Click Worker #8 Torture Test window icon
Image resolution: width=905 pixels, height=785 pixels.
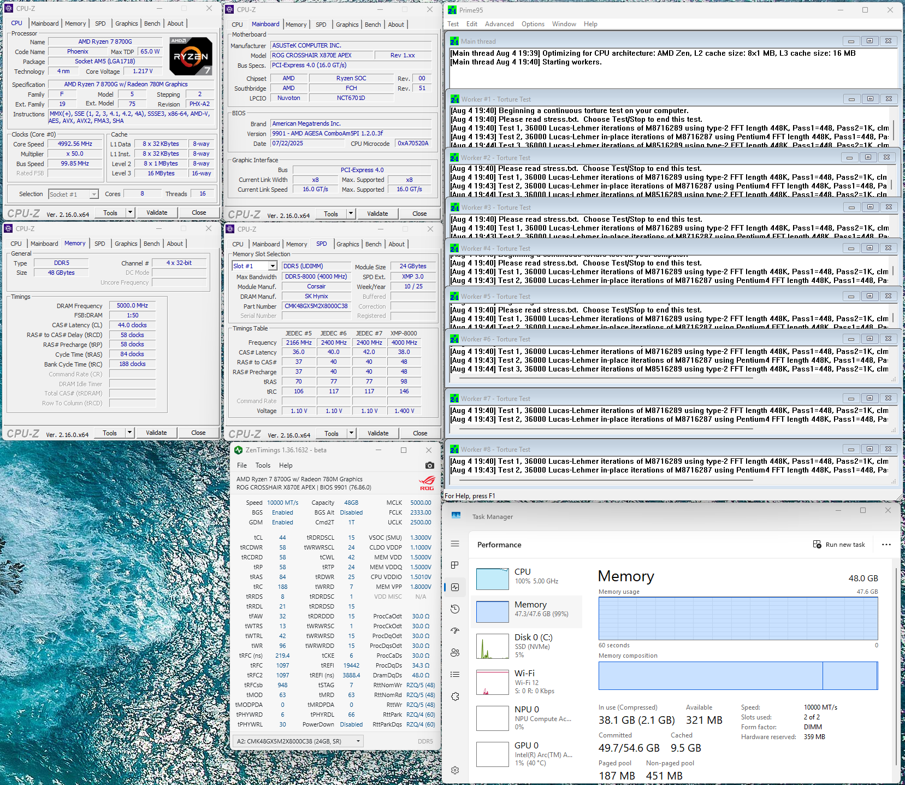[454, 449]
